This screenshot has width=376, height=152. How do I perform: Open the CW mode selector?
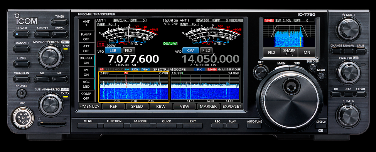pos(191,50)
